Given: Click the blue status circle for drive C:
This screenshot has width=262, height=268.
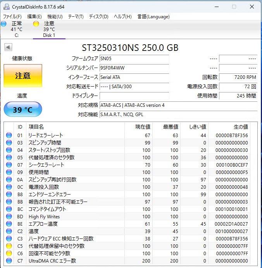Looking at the screenshot, I should pyautogui.click(x=3, y=24).
